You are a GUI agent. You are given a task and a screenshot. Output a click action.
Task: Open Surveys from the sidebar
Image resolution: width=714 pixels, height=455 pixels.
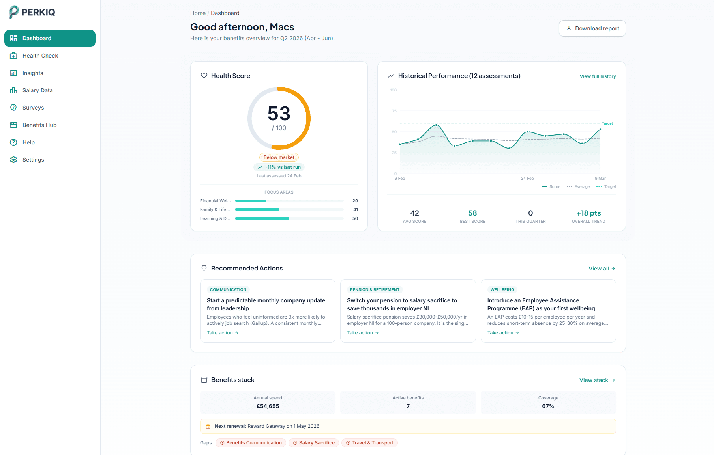click(x=33, y=107)
